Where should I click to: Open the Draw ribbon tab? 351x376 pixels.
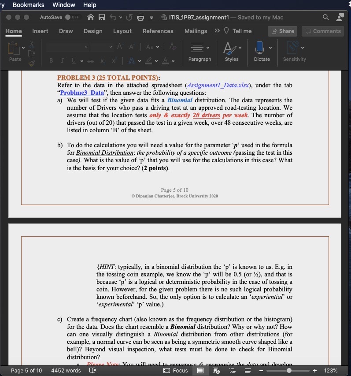[66, 31]
